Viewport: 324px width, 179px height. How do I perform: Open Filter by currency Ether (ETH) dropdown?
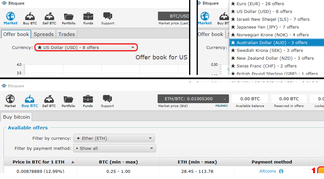(114, 138)
